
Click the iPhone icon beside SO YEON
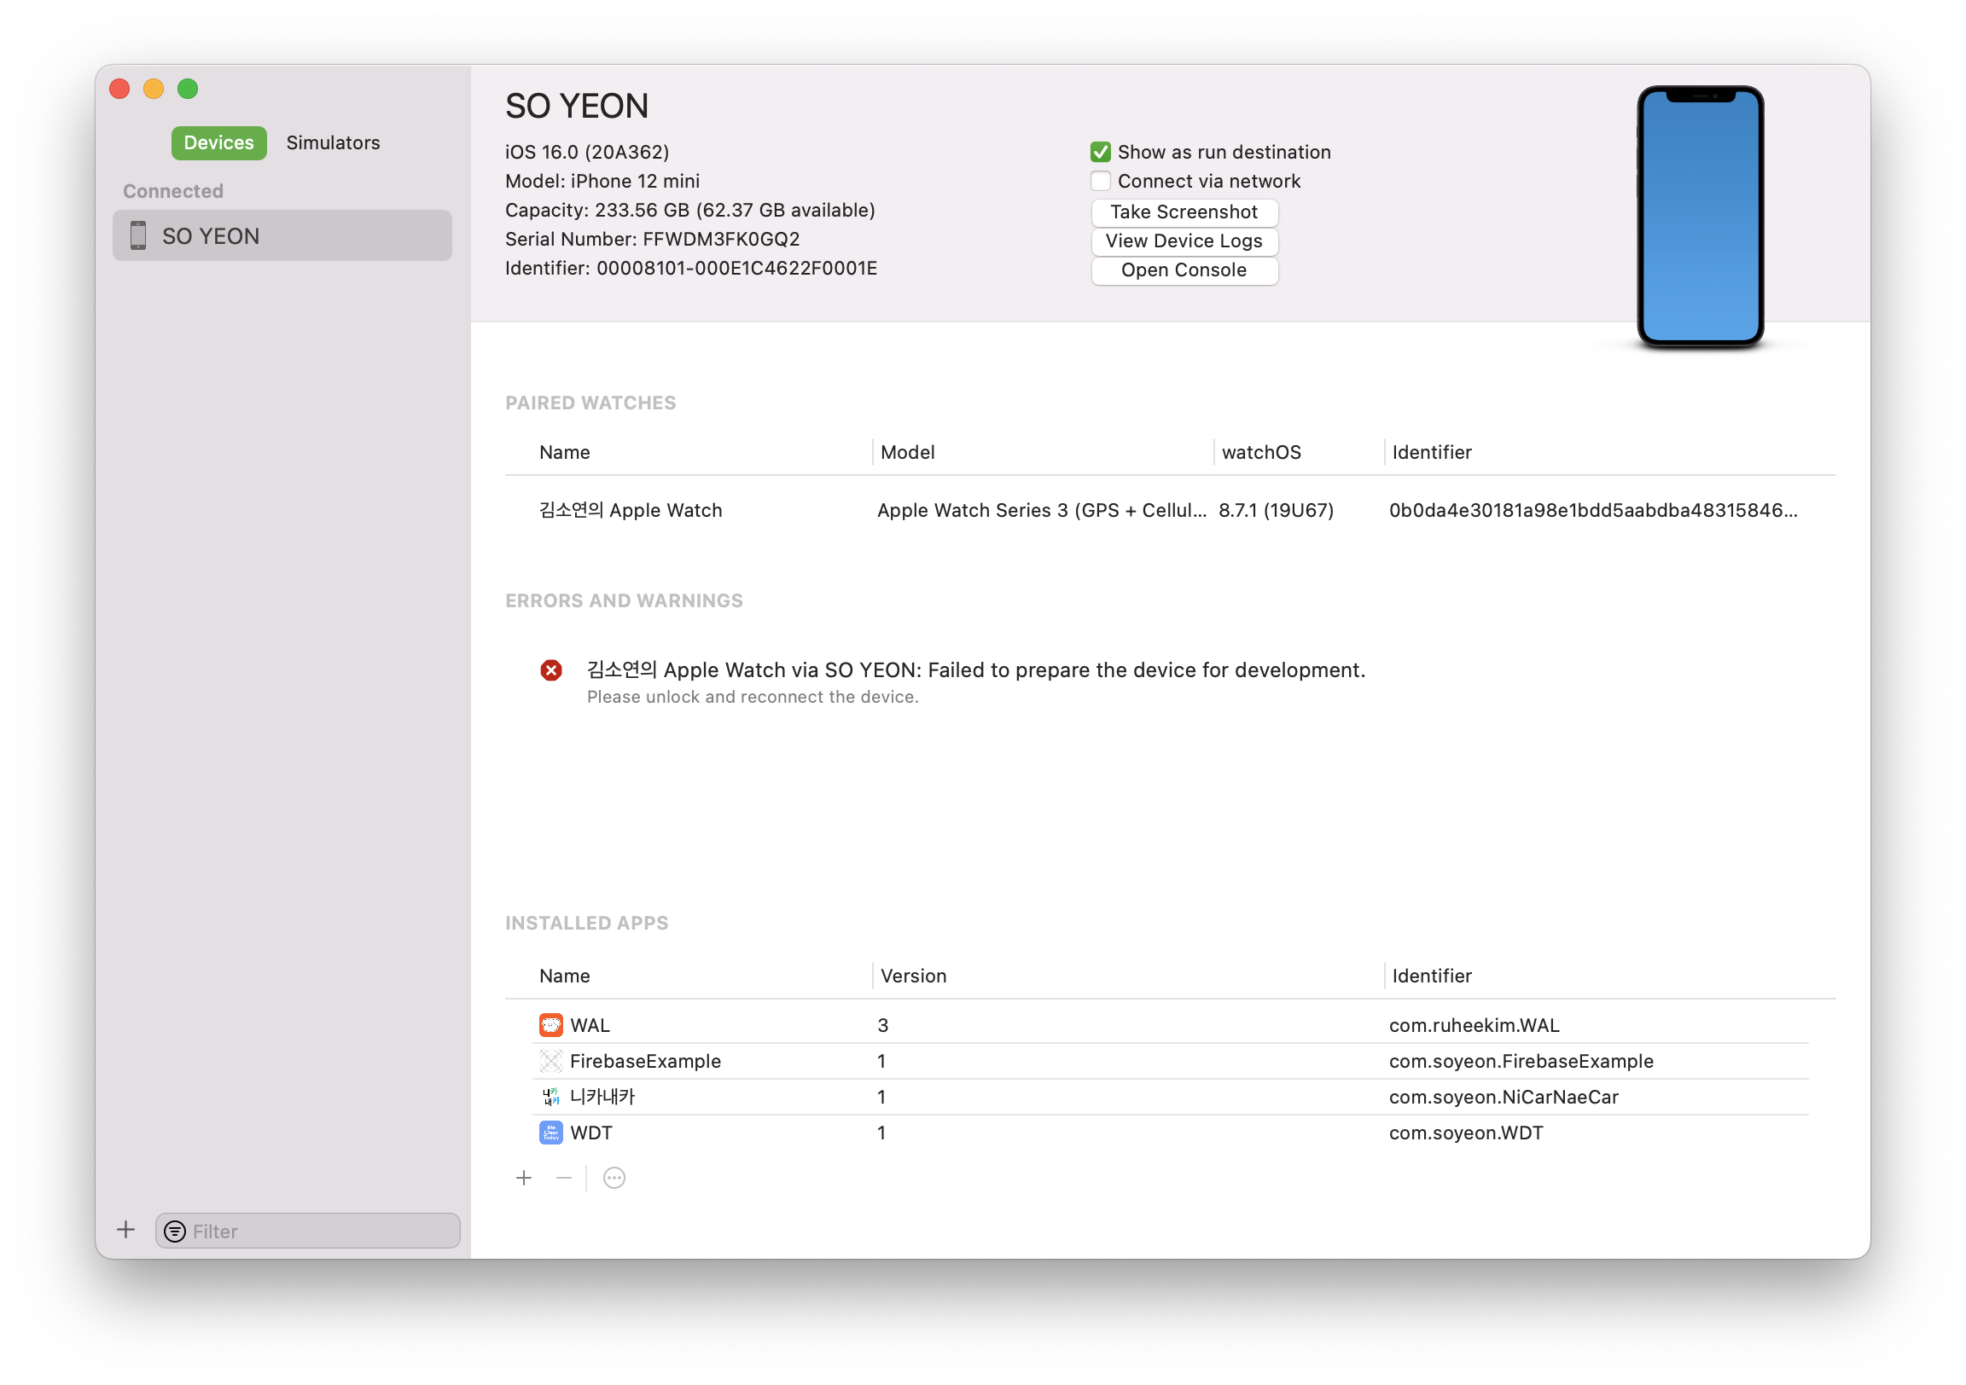(x=138, y=235)
